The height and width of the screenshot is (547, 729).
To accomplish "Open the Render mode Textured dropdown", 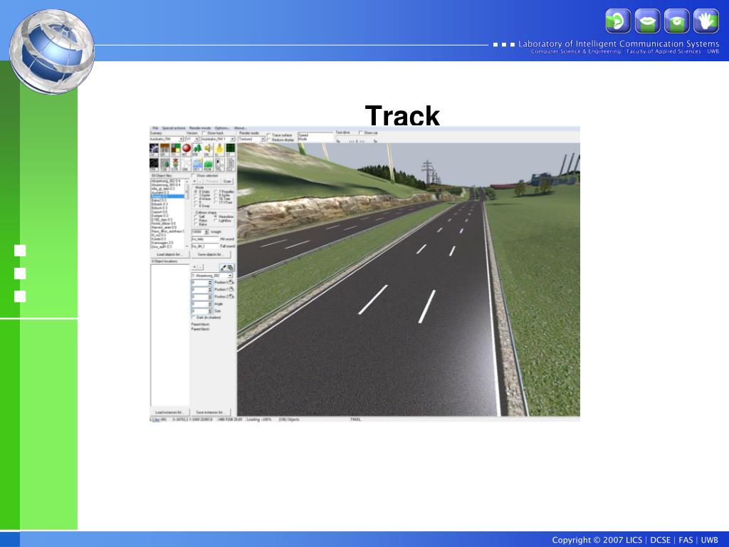I will tap(251, 139).
